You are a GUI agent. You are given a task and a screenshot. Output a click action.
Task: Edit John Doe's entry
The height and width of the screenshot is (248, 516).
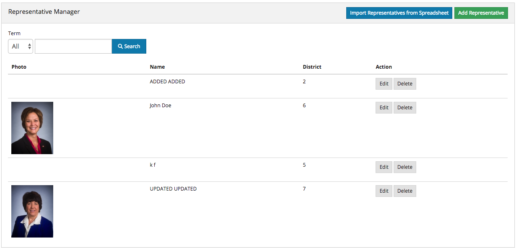pos(384,108)
